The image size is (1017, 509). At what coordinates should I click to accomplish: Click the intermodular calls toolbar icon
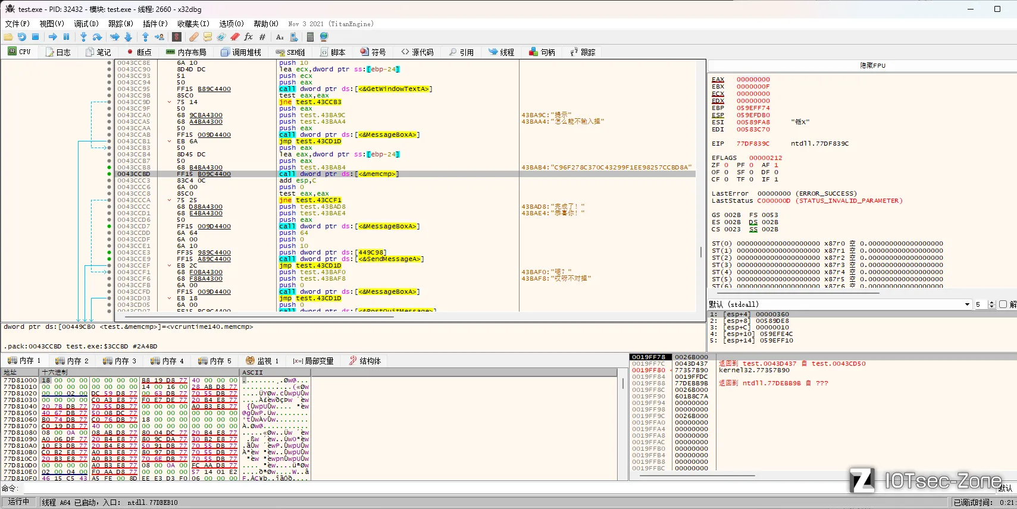coord(293,37)
